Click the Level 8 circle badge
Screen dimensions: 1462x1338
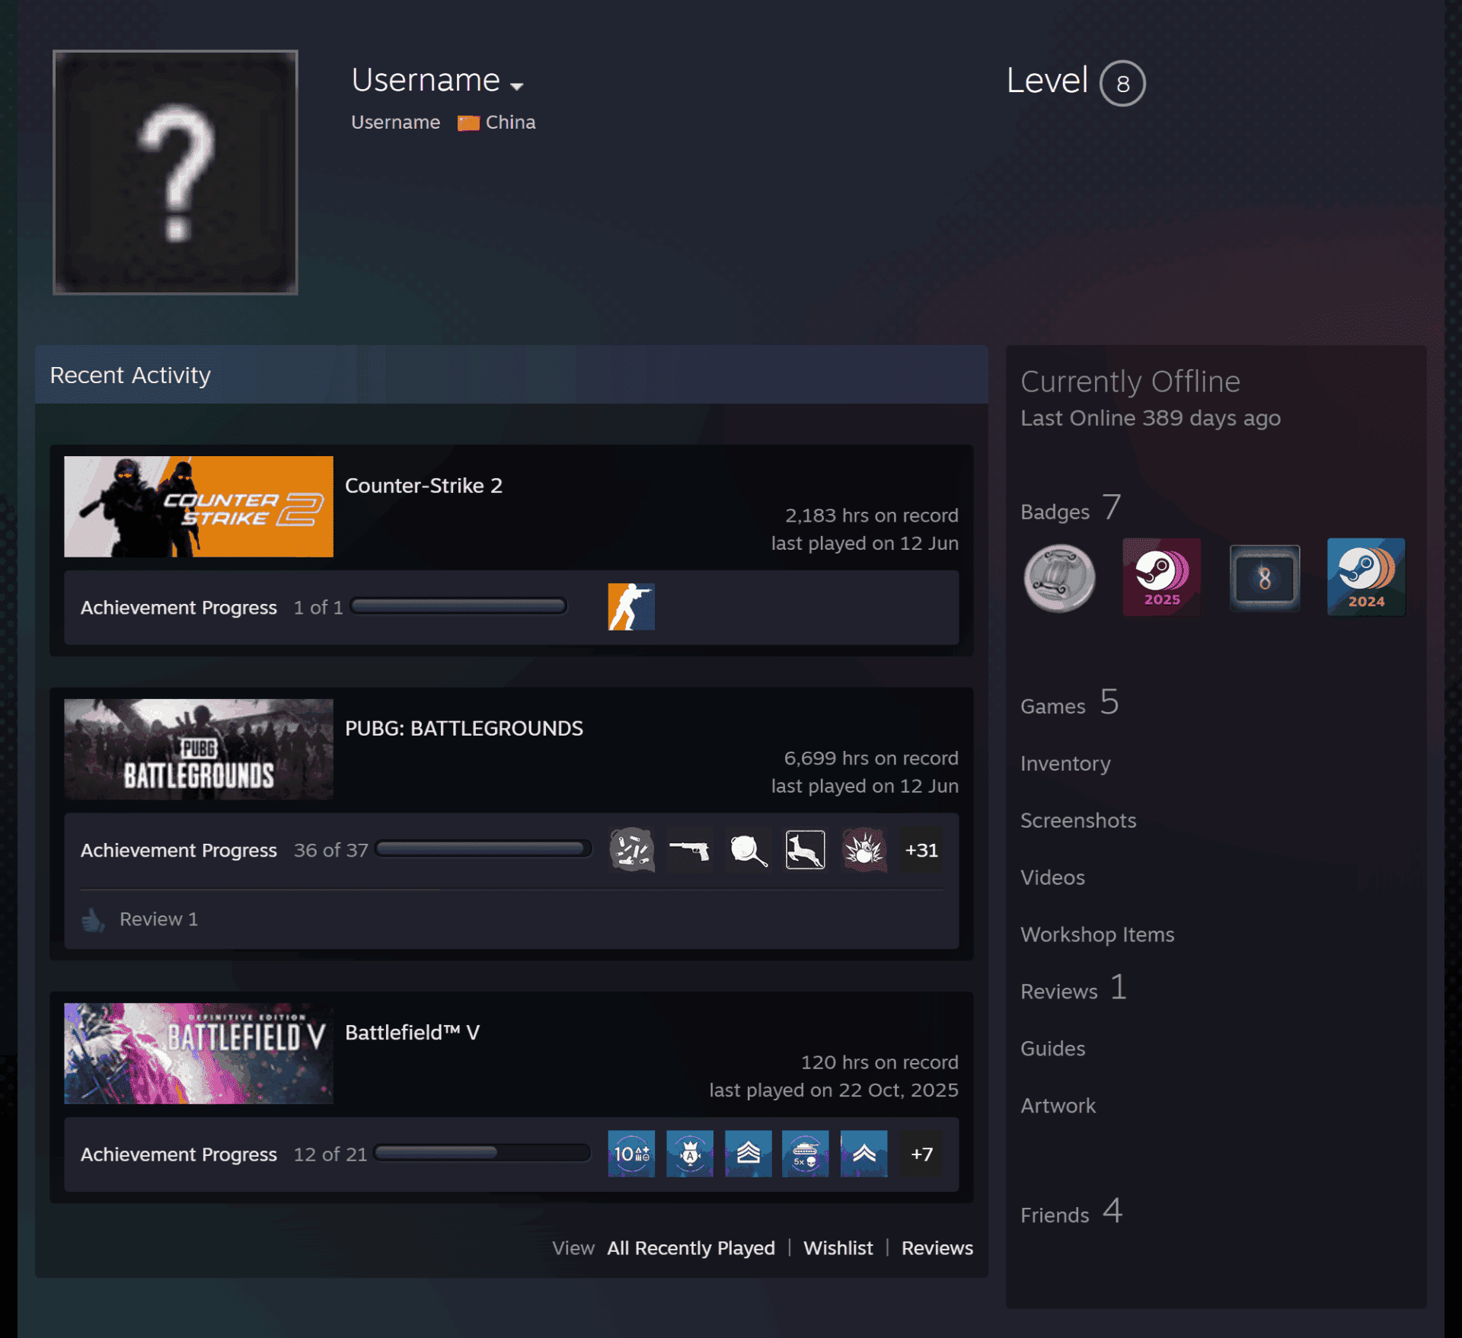click(x=1122, y=83)
